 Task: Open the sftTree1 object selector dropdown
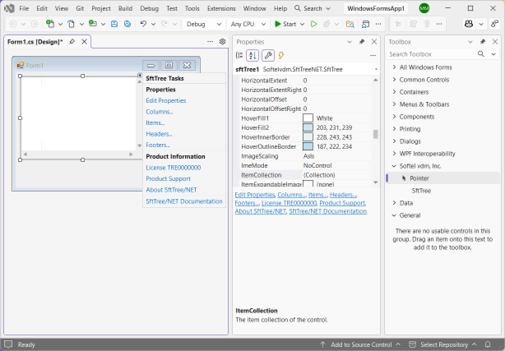click(376, 69)
